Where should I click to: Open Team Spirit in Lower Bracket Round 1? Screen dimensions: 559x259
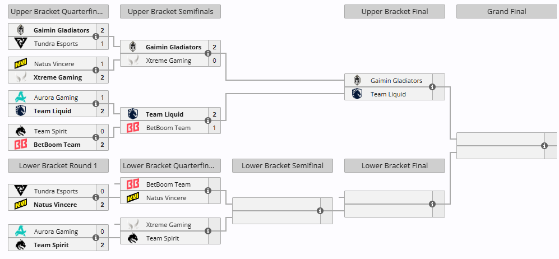coord(51,245)
